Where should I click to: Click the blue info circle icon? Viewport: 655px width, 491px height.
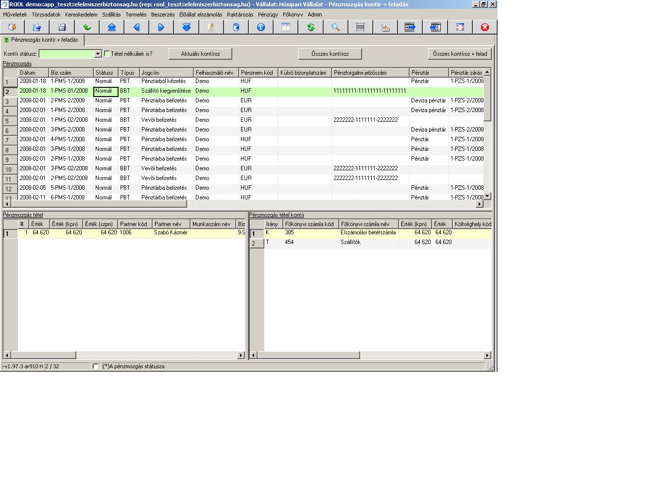point(261,27)
